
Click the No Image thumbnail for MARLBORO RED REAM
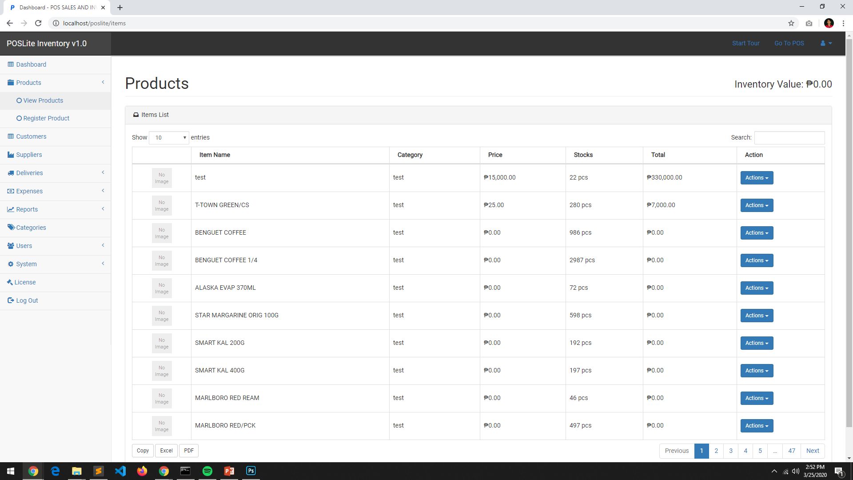pyautogui.click(x=162, y=398)
